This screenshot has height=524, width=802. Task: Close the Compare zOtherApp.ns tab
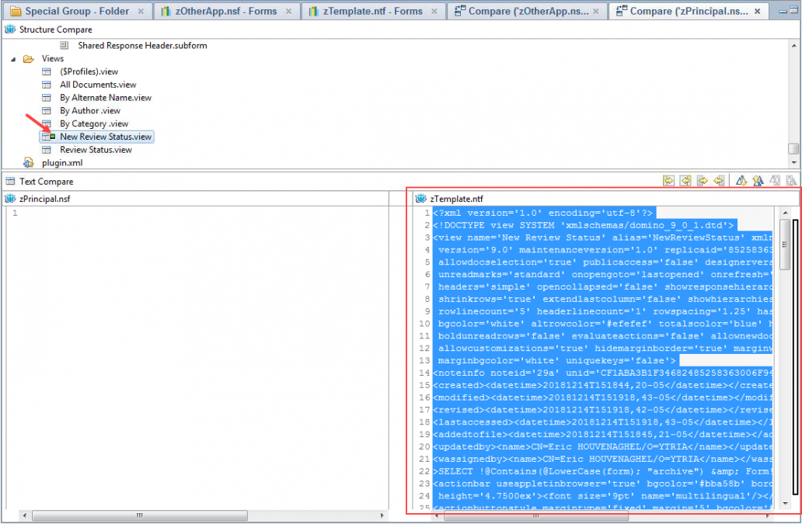coord(596,11)
